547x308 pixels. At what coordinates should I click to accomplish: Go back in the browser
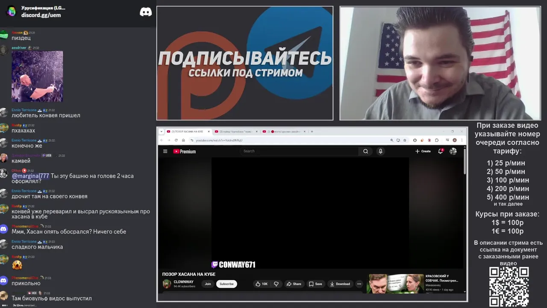pyautogui.click(x=162, y=140)
